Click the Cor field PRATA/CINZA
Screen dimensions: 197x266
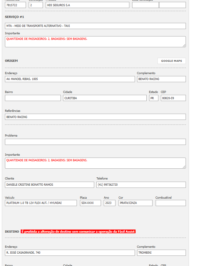(x=136, y=203)
